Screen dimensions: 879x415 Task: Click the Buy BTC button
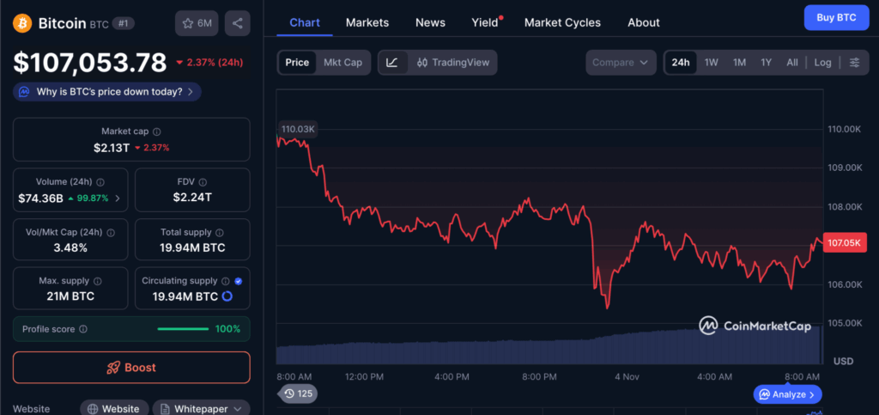tap(835, 17)
